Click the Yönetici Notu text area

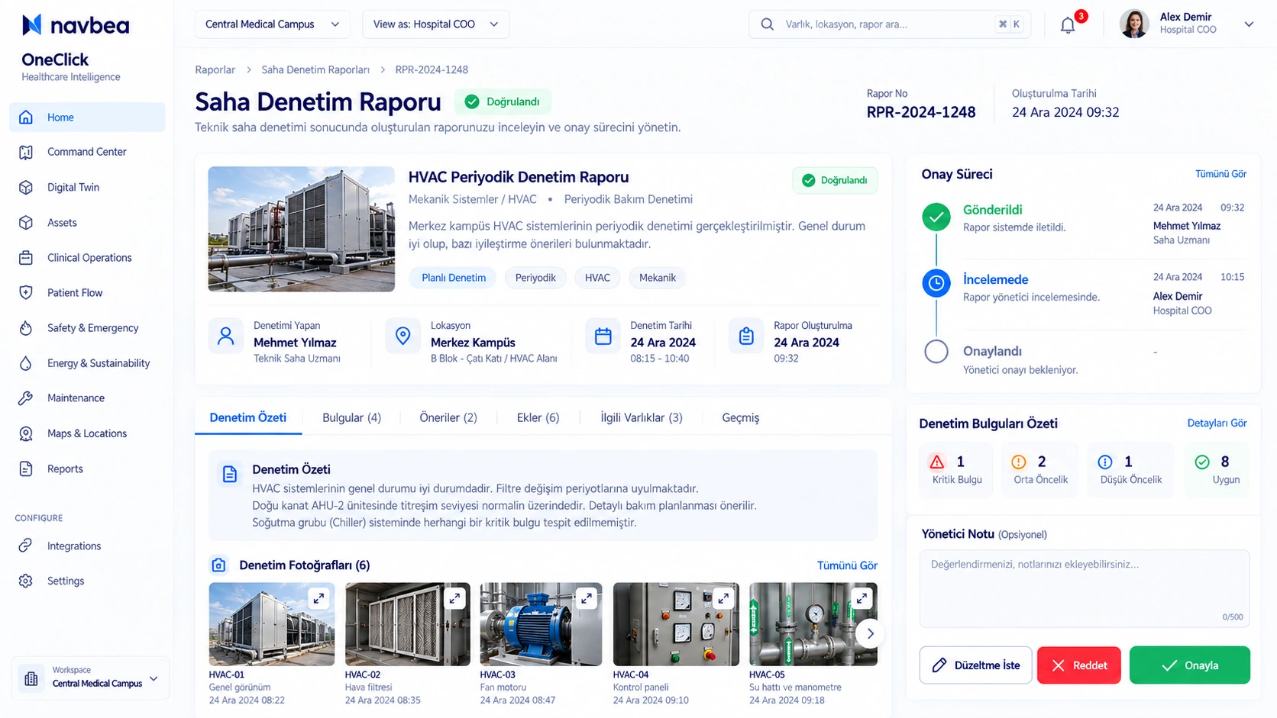tap(1085, 588)
